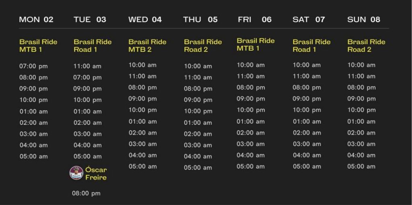Select the MON 02 day header
412x205 pixels.
pyautogui.click(x=36, y=19)
